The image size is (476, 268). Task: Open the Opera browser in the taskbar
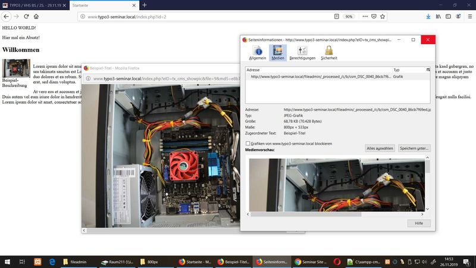click(x=337, y=261)
